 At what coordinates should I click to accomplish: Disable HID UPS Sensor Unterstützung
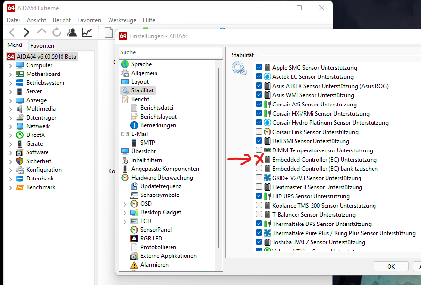coord(259,196)
